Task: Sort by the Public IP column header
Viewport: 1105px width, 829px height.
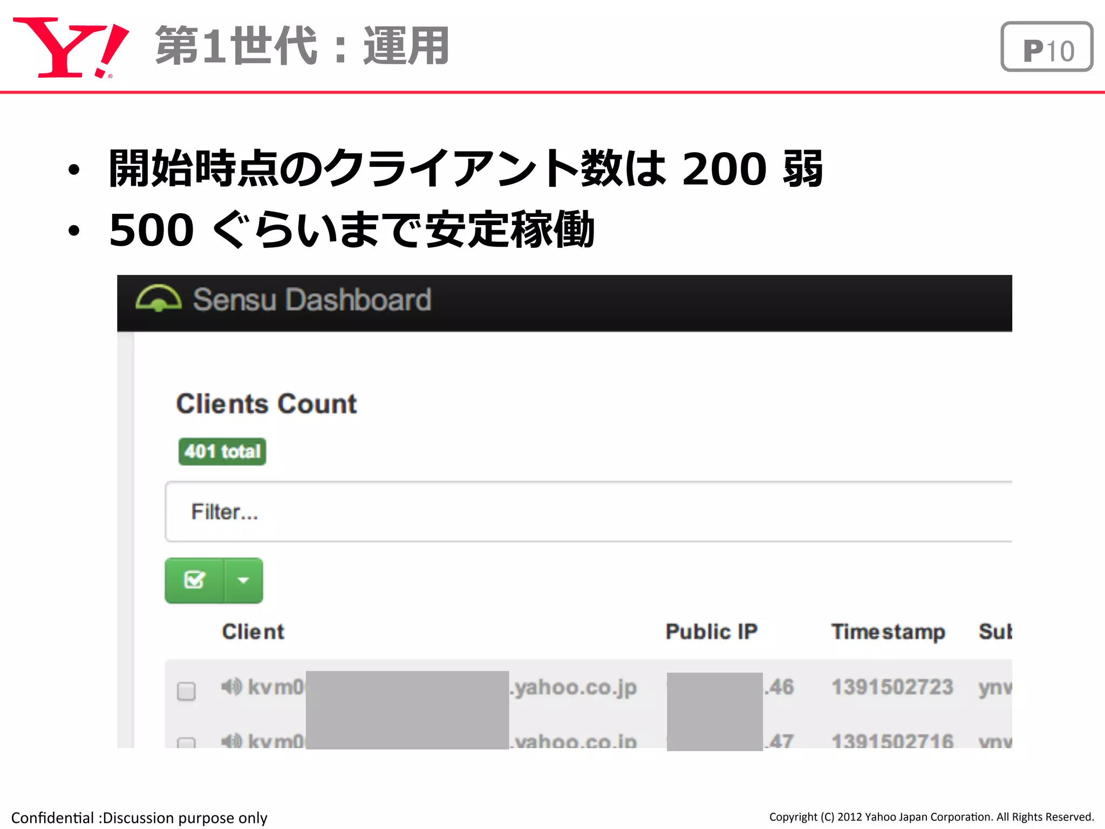Action: [x=712, y=631]
